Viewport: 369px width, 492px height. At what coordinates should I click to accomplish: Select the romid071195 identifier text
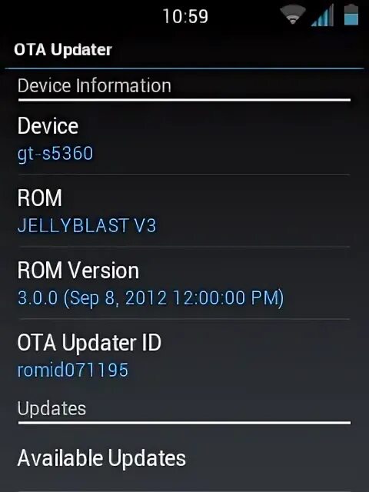73,370
